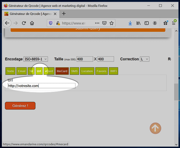
Task: Open the Library bookmarks and history icon
Action: click(139, 23)
